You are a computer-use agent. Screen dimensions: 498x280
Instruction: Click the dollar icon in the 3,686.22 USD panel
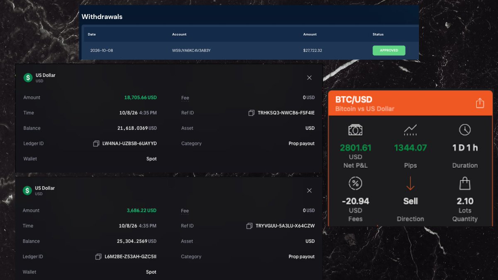pos(27,190)
